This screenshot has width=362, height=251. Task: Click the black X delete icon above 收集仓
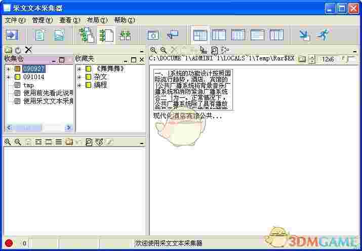tap(28, 50)
